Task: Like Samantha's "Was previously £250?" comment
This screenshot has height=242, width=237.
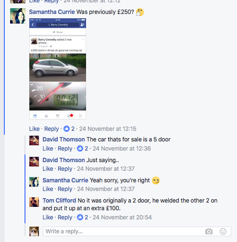Action: click(x=34, y=129)
